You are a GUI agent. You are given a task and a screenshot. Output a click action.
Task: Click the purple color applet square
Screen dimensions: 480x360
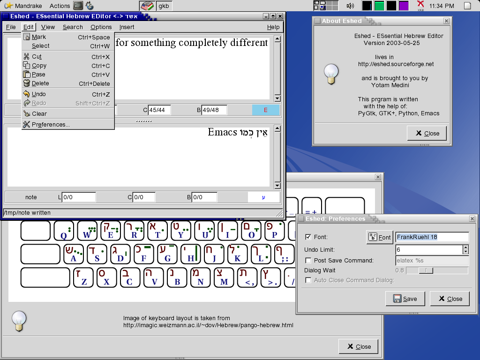click(404, 6)
